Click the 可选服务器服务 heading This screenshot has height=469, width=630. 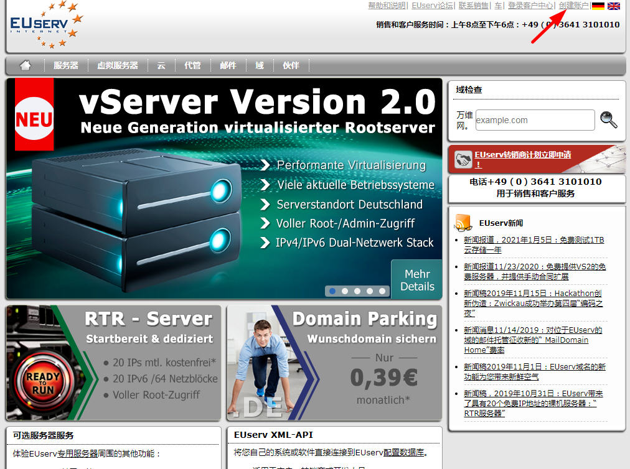pyautogui.click(x=44, y=435)
